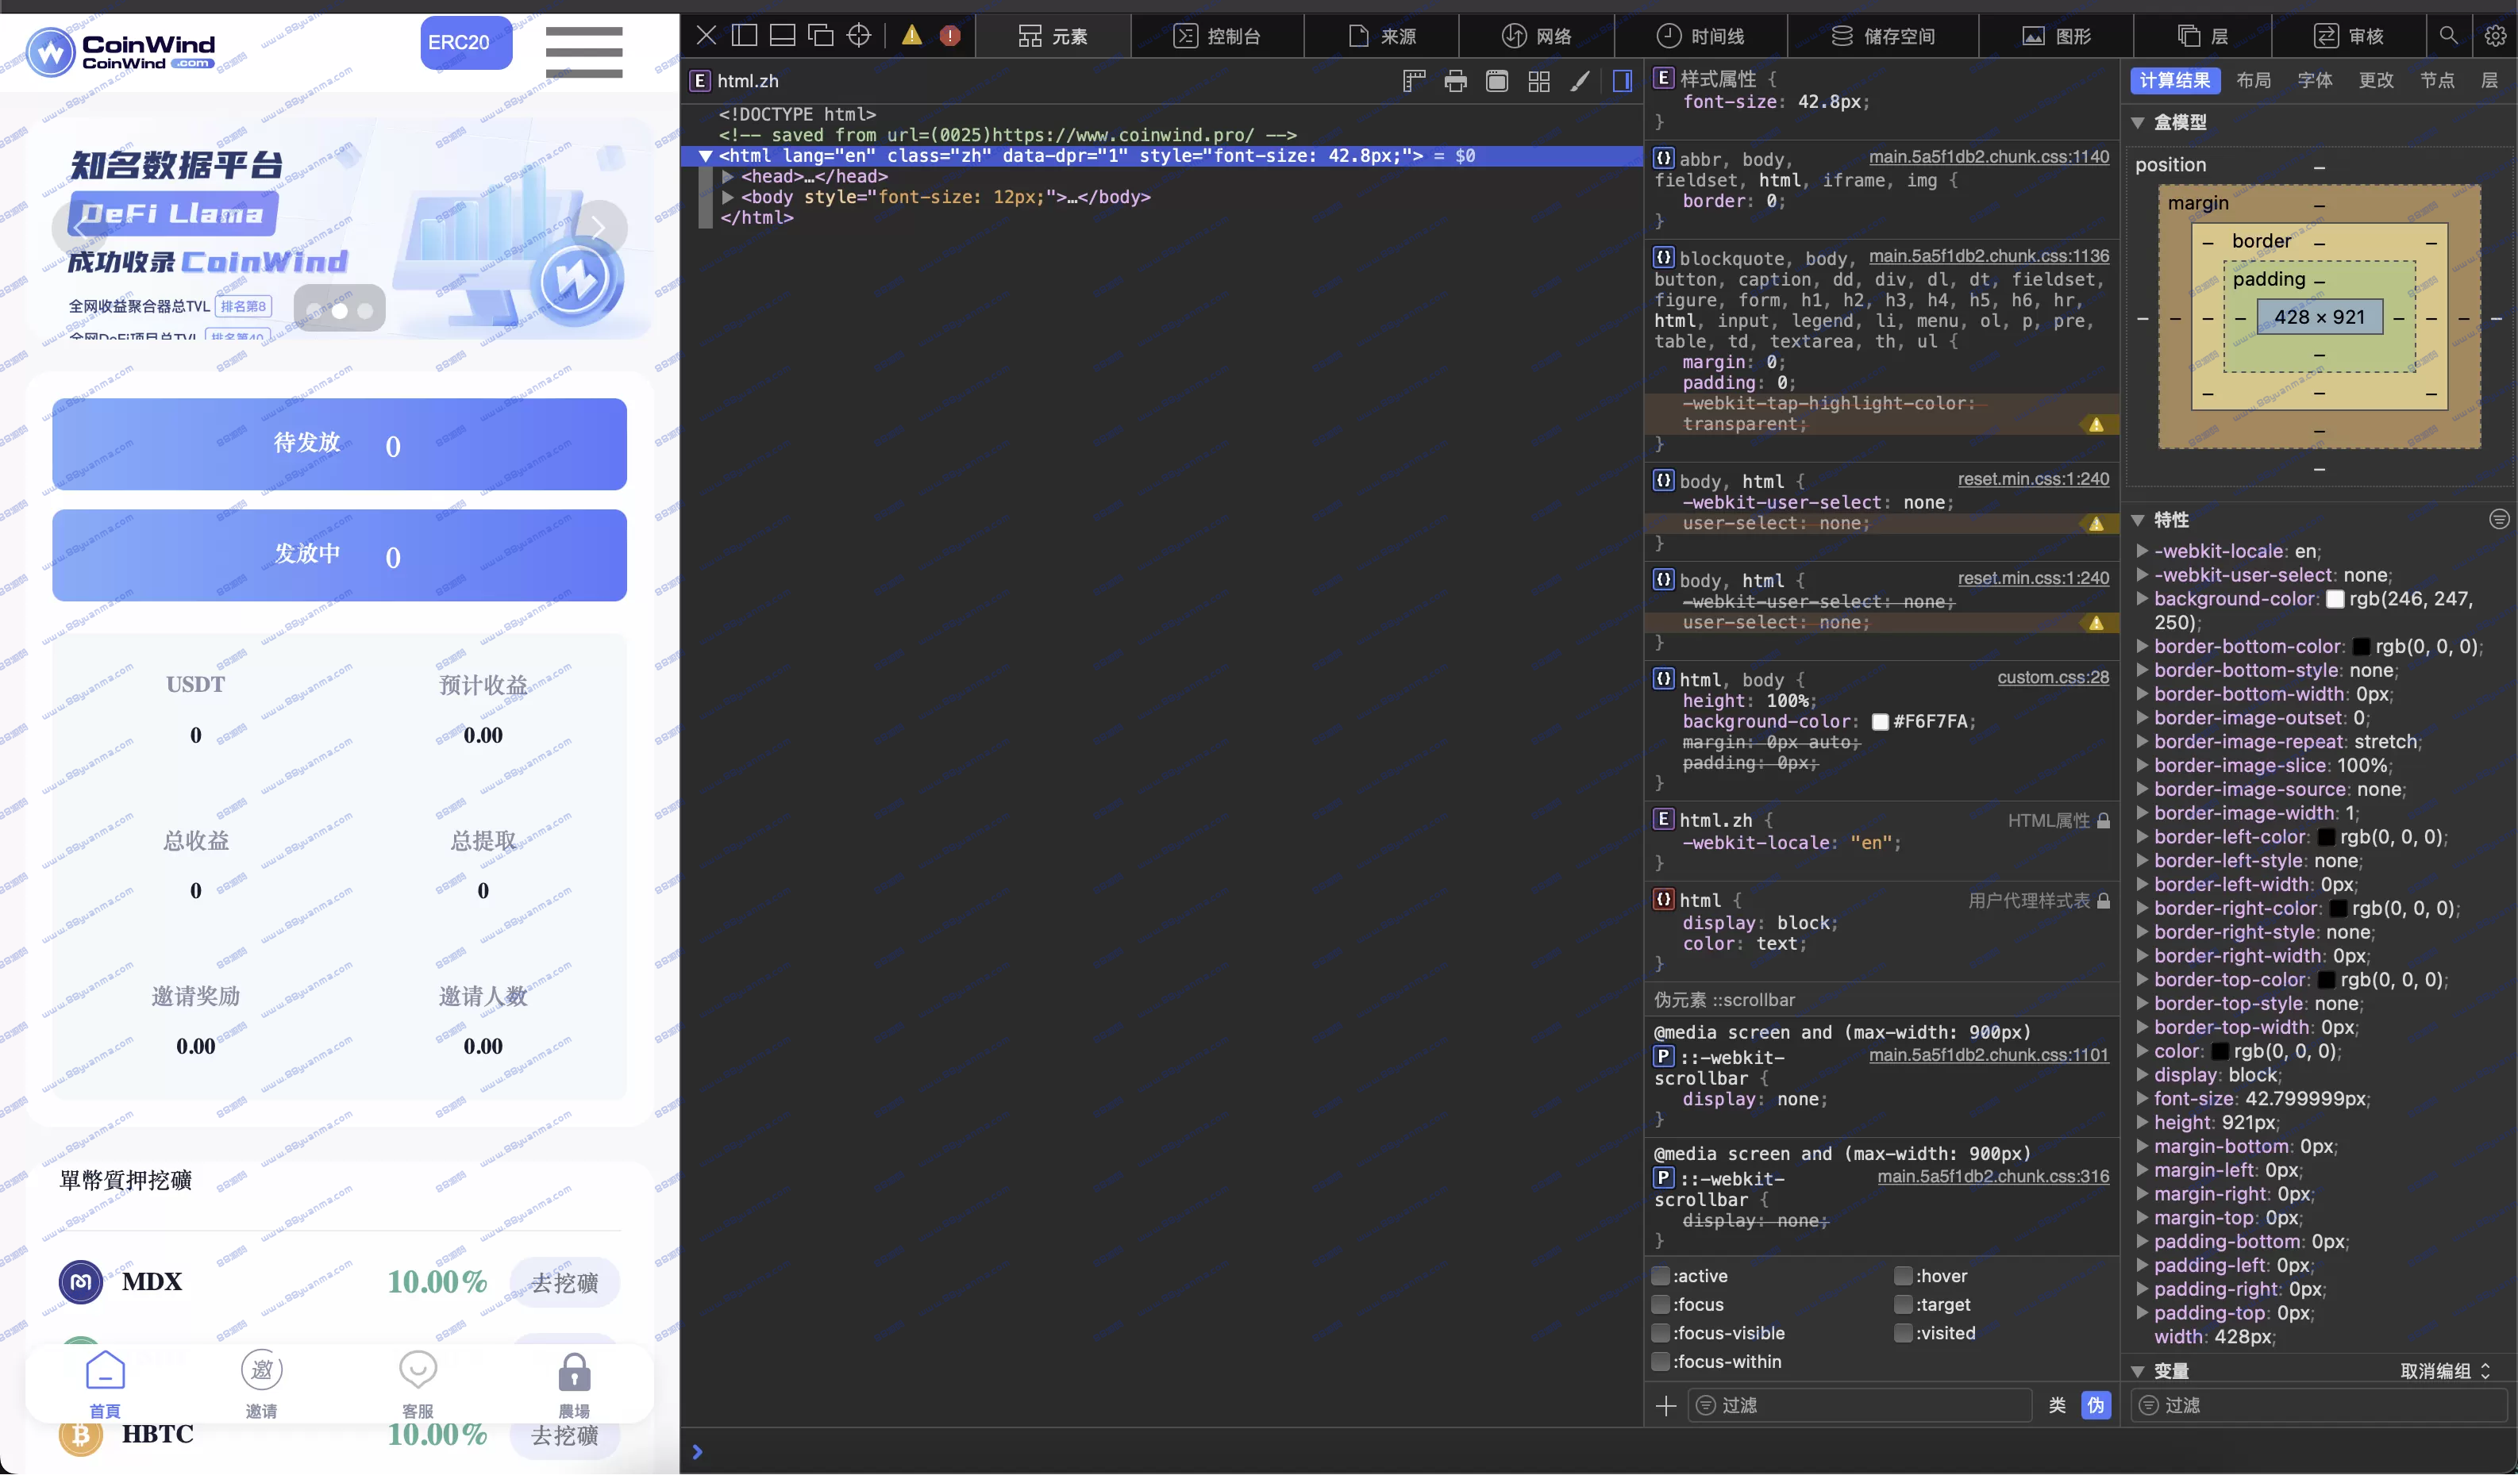Open the 图形 tab
Screen dimensions: 2518x1479
tap(2055, 36)
